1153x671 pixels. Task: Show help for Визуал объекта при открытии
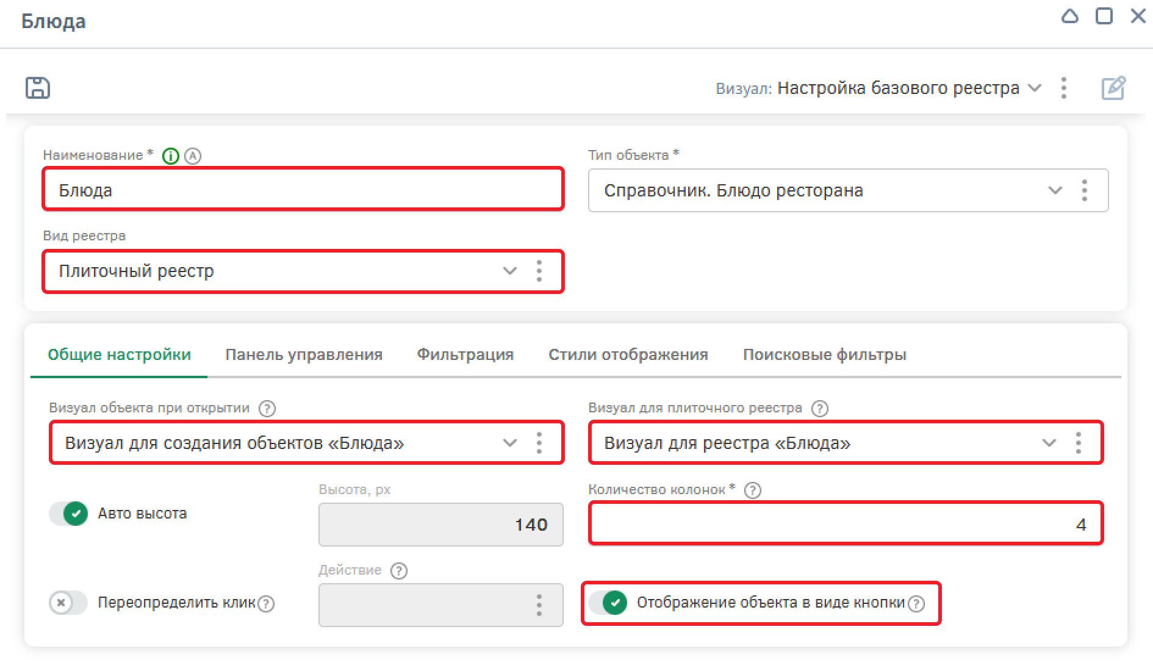point(267,408)
